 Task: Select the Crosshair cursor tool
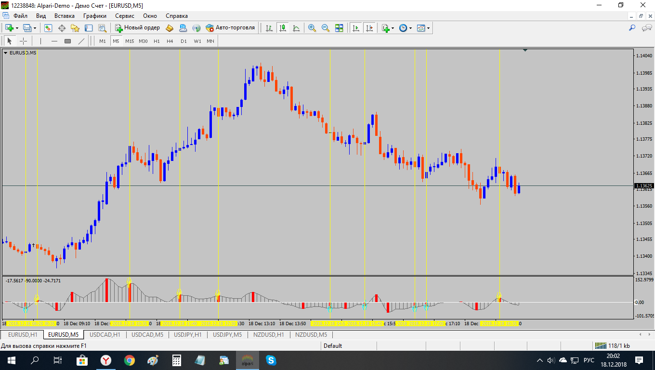pos(23,41)
